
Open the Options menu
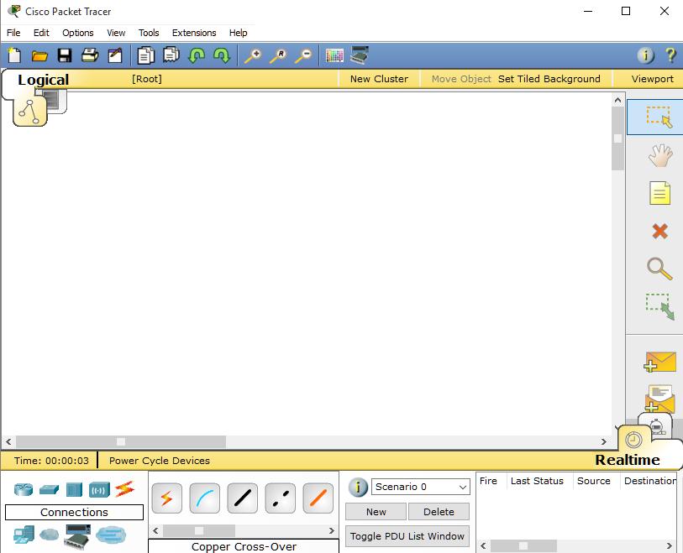(x=78, y=33)
